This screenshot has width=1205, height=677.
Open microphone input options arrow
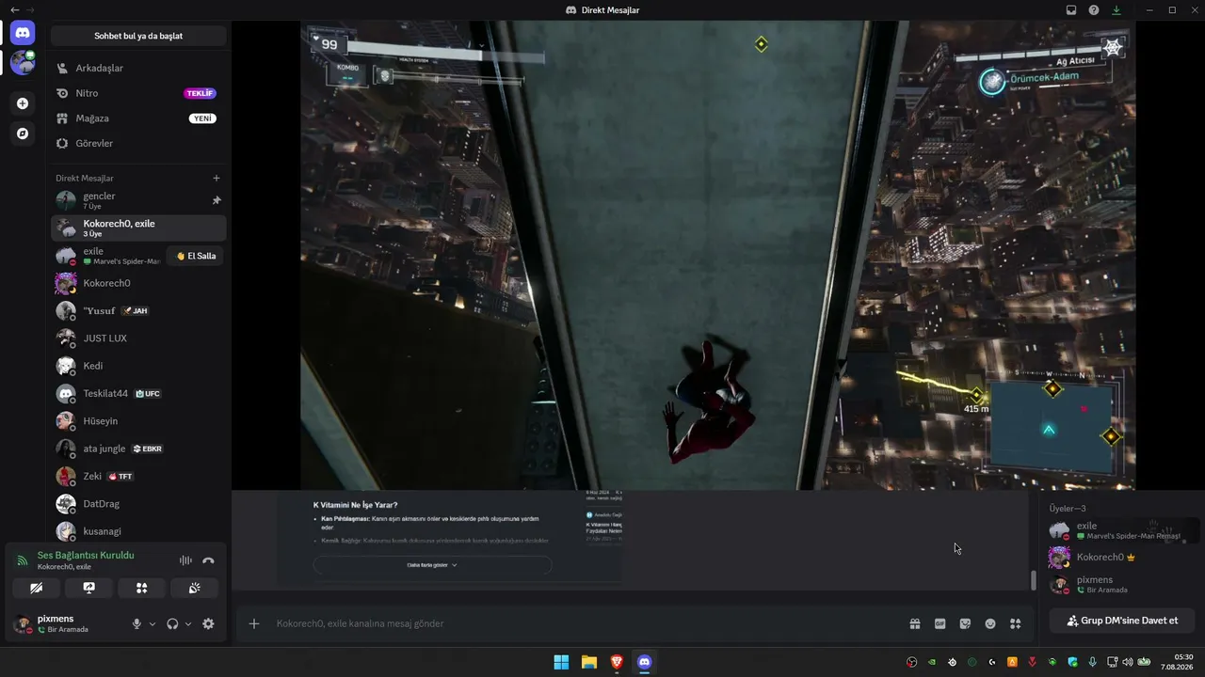(x=153, y=623)
